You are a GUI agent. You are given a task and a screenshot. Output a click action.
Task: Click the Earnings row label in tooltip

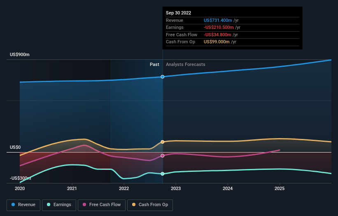coord(175,27)
